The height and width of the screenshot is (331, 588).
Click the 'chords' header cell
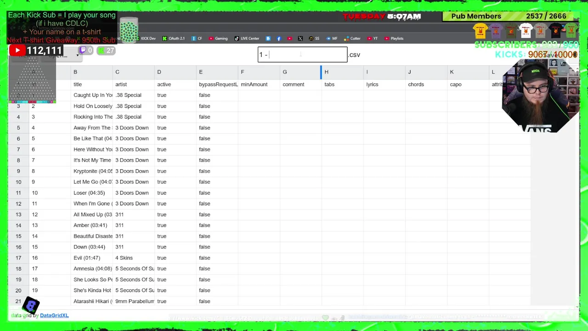point(426,85)
